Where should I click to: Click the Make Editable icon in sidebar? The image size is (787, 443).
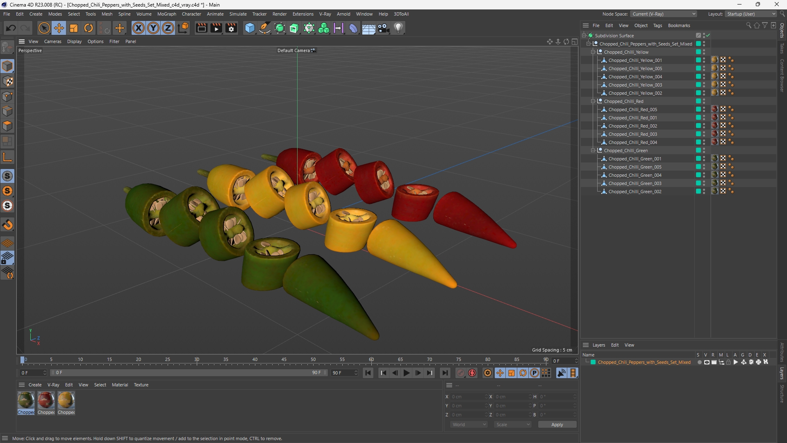click(7, 48)
